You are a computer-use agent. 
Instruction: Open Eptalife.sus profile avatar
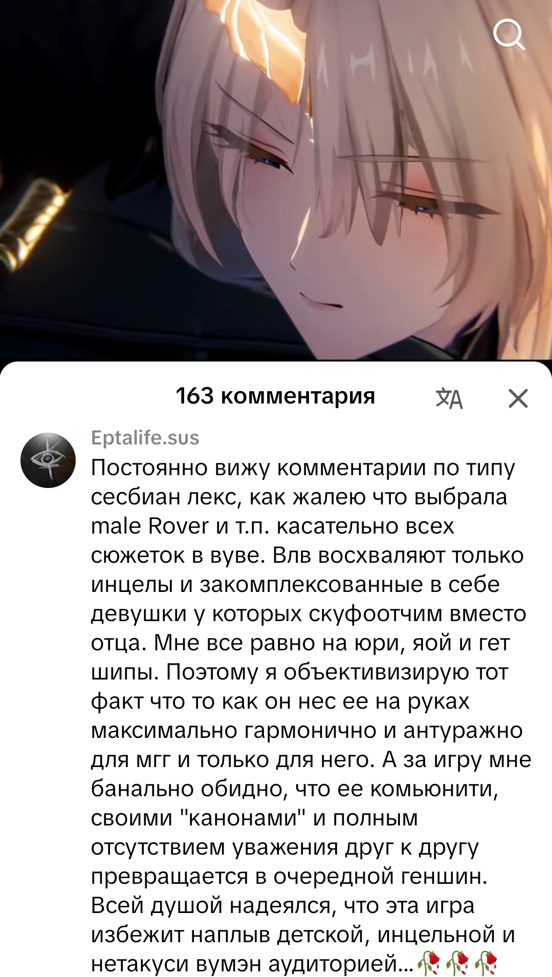[x=48, y=460]
